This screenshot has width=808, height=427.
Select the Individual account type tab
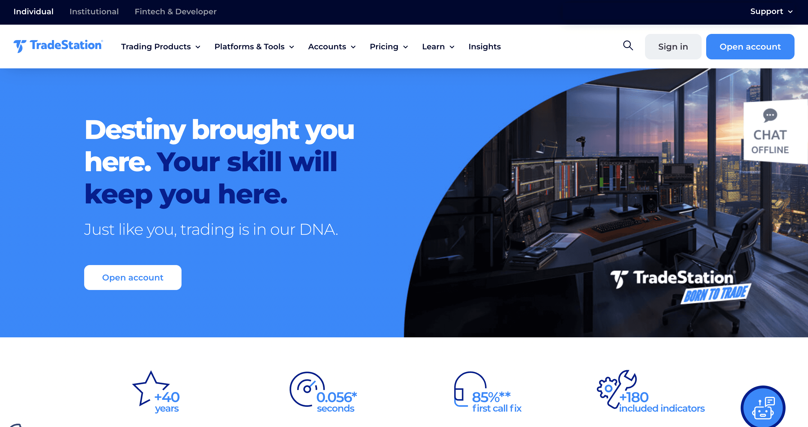[33, 11]
